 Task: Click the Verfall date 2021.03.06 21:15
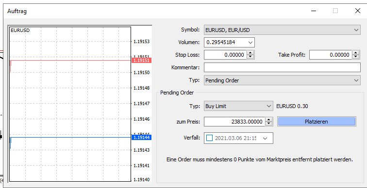(235, 138)
